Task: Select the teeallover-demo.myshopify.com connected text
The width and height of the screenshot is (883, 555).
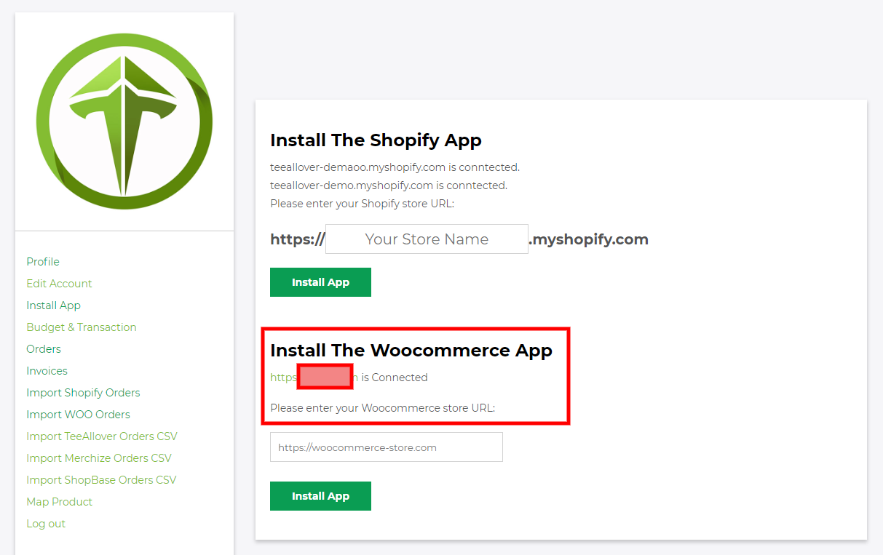Action: (x=389, y=185)
